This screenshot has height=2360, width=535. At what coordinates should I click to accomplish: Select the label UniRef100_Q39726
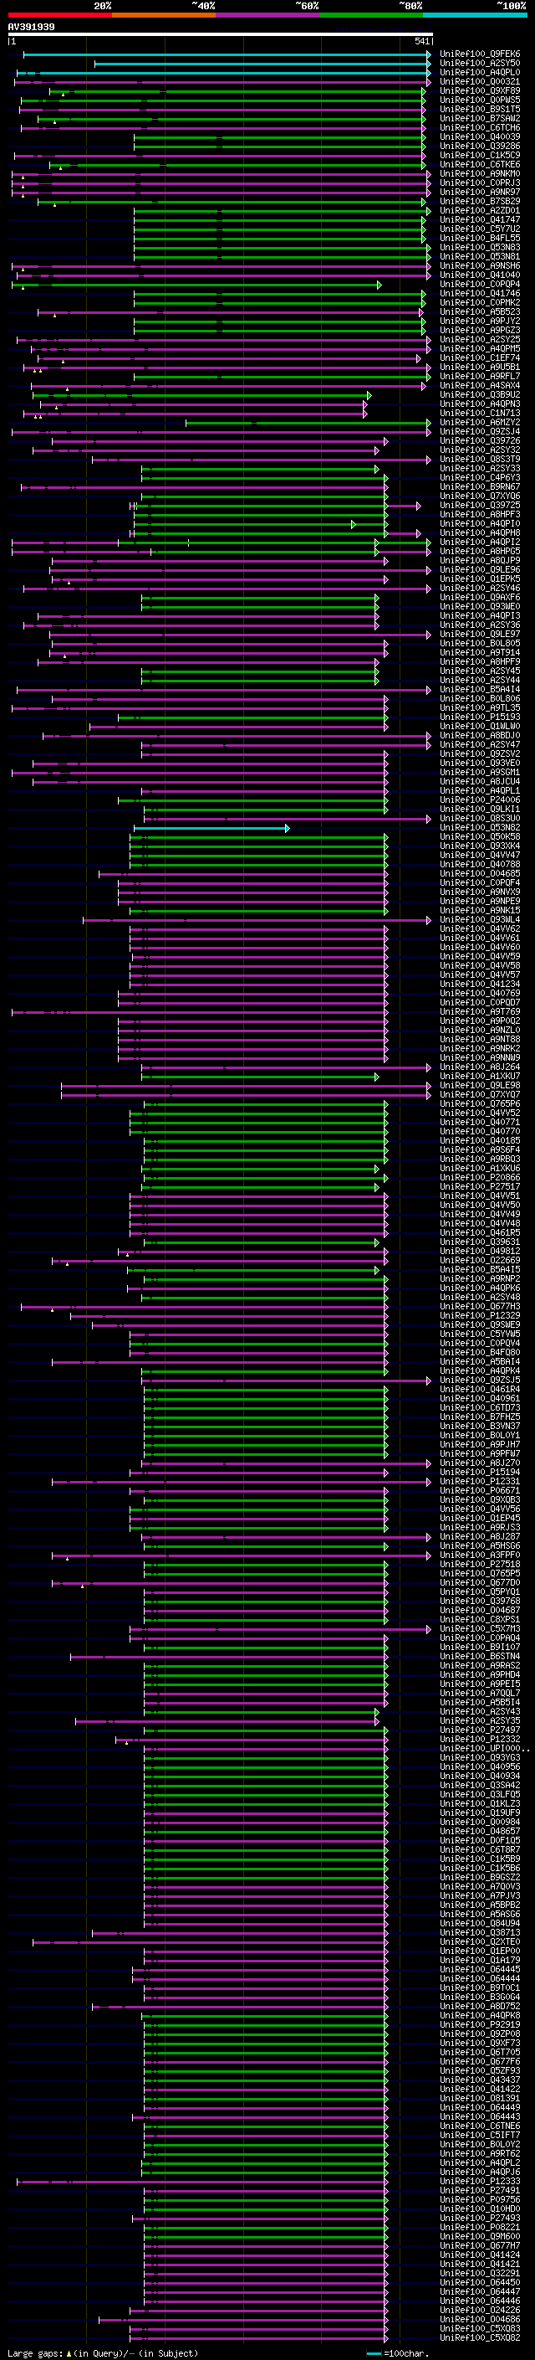tap(480, 440)
